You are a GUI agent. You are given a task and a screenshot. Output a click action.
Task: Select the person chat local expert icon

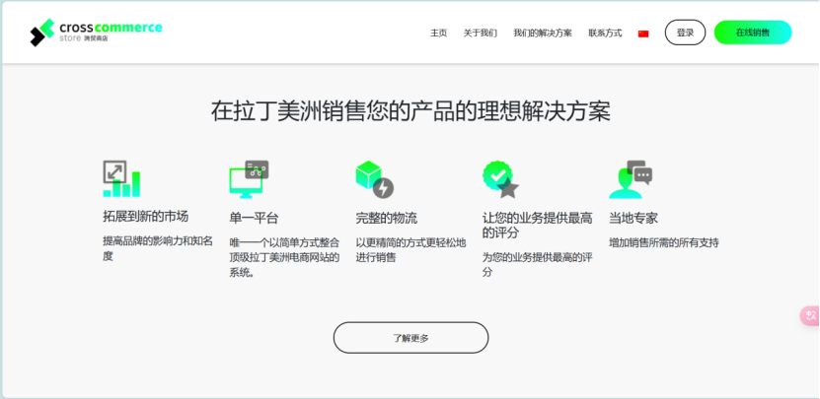631,179
